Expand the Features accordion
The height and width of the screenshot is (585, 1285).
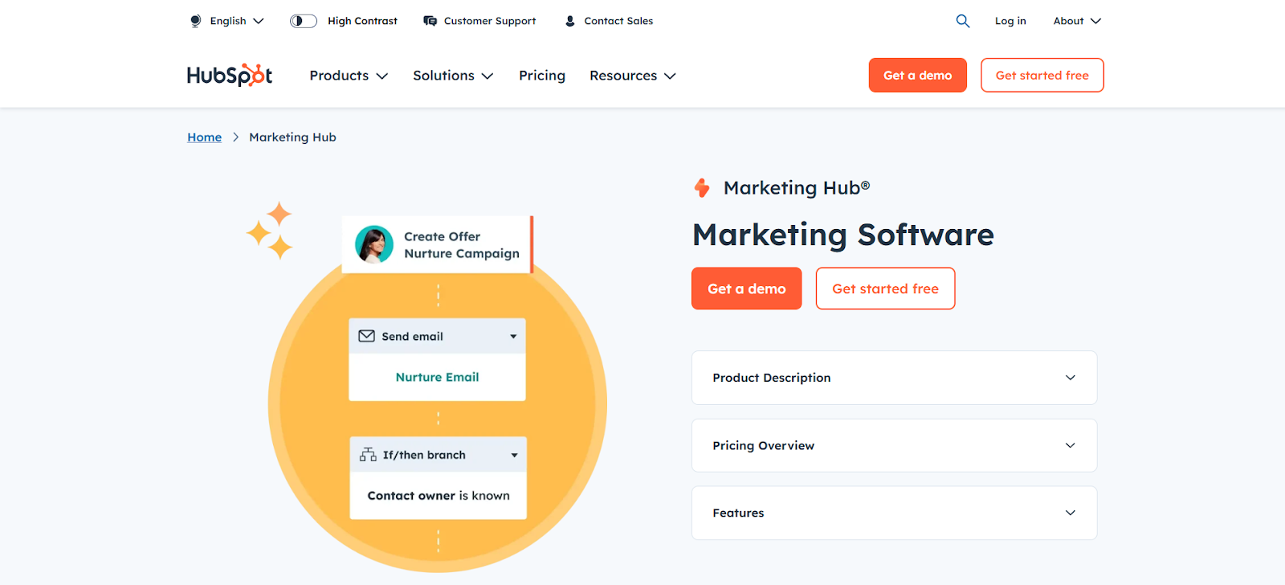(894, 513)
